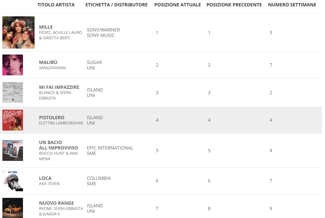Viewport: 325px width, 218px height.
Task: Click the Titolo Artista column header
Action: (x=56, y=5)
